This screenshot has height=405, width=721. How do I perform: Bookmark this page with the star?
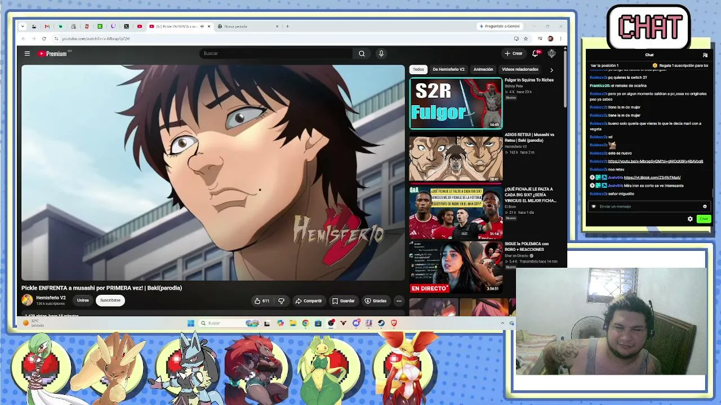(x=526, y=39)
